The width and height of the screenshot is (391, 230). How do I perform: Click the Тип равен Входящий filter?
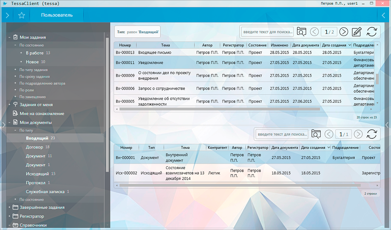tap(137, 32)
